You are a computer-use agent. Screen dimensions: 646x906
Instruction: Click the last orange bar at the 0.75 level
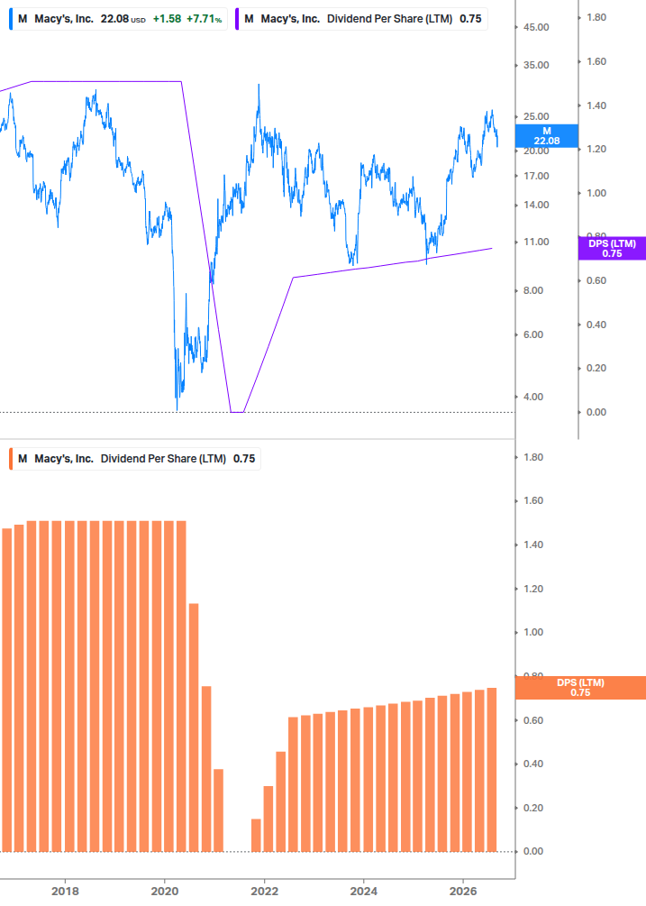pos(492,770)
